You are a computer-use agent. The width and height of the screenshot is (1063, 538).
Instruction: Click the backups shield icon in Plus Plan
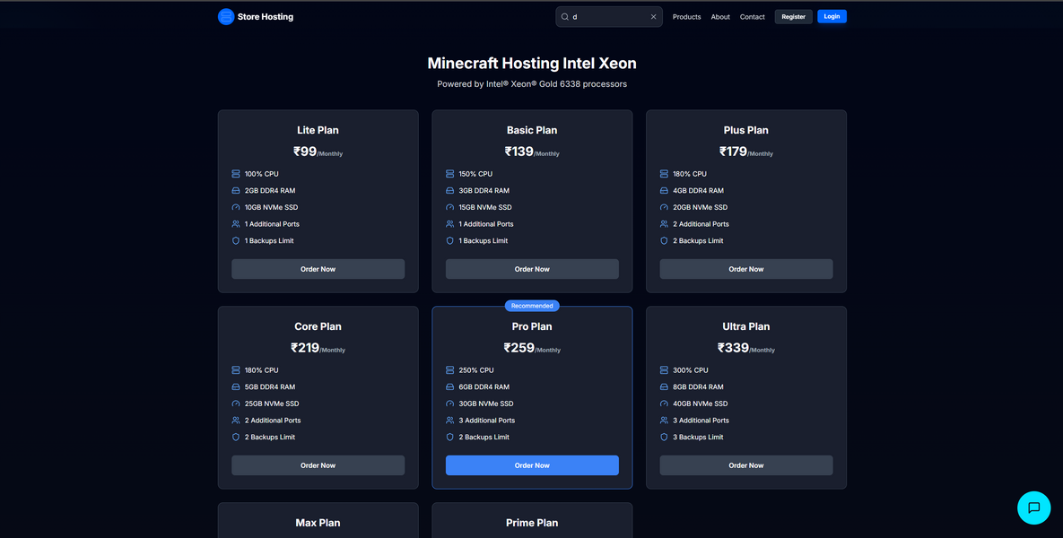(x=665, y=240)
